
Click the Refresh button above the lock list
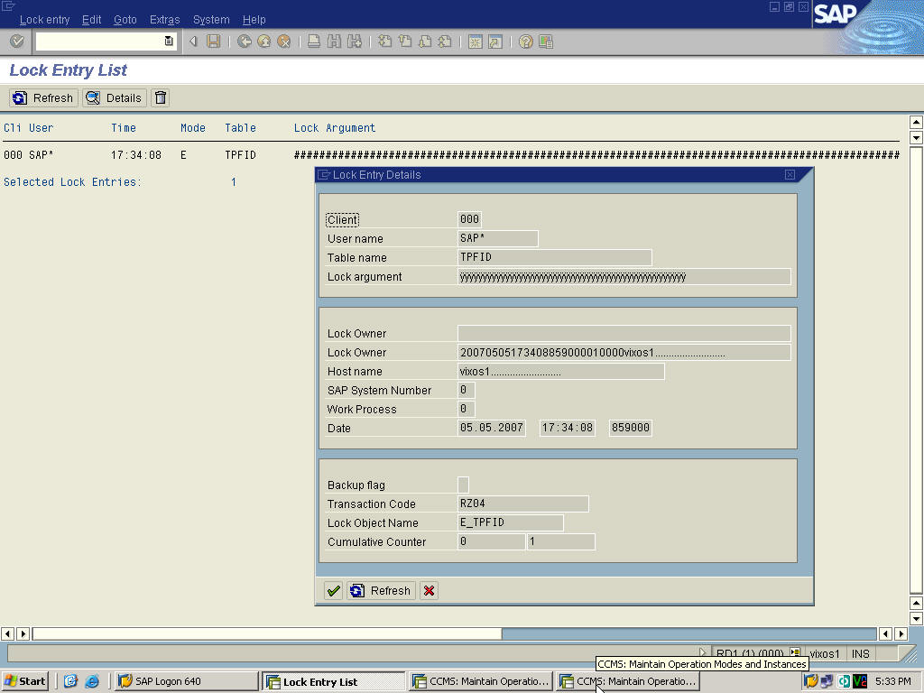click(x=42, y=97)
